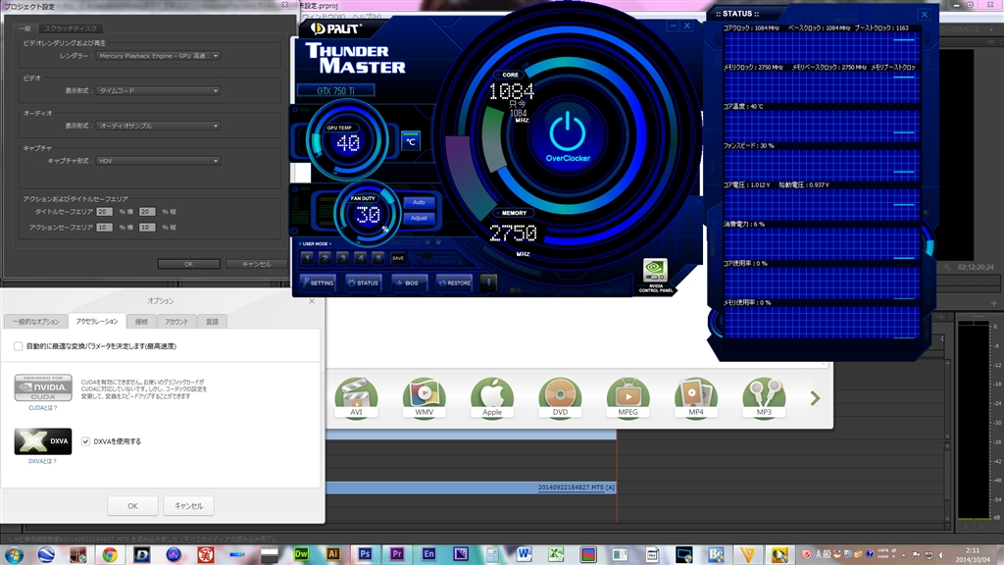Click RESTORE in ThunderMaster
Viewport: 1004px width, 565px height.
click(455, 282)
